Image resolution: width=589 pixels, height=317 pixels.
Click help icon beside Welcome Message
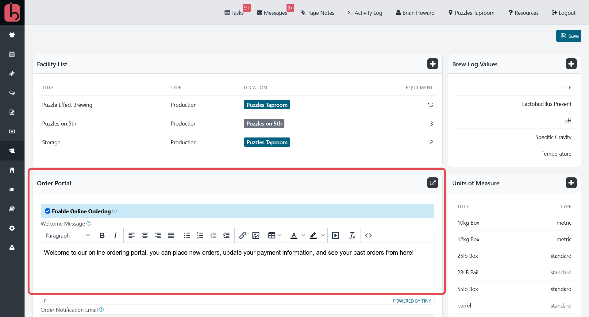pyautogui.click(x=89, y=223)
